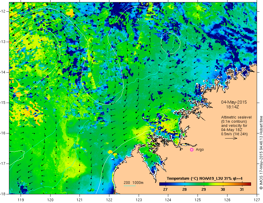Click the -15 latitude axis label

pyautogui.click(x=3, y=103)
